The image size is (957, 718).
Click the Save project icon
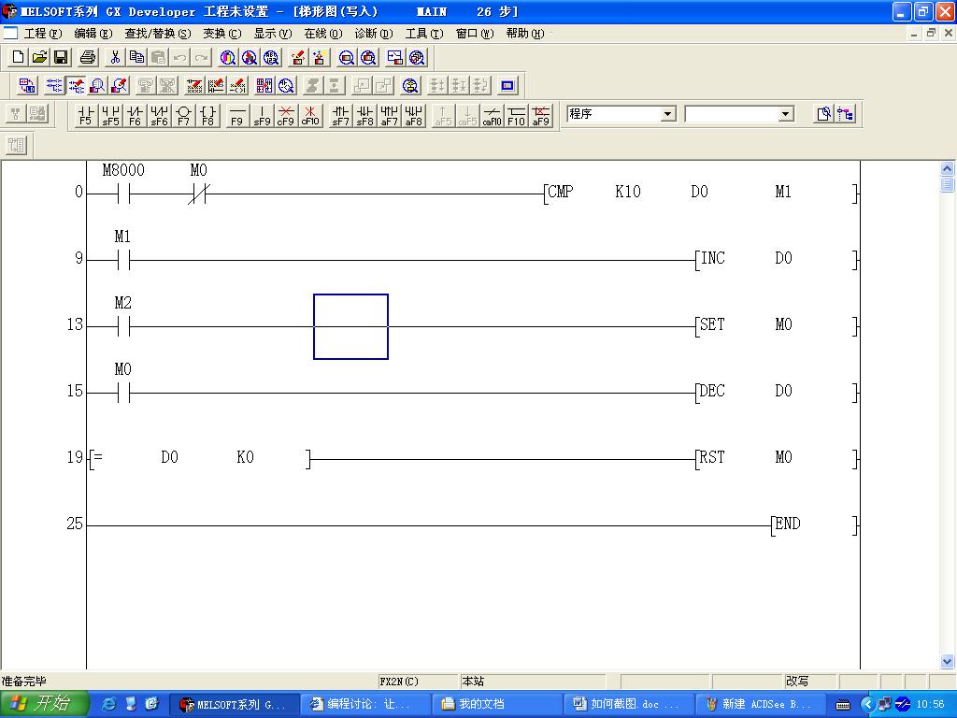[x=61, y=58]
